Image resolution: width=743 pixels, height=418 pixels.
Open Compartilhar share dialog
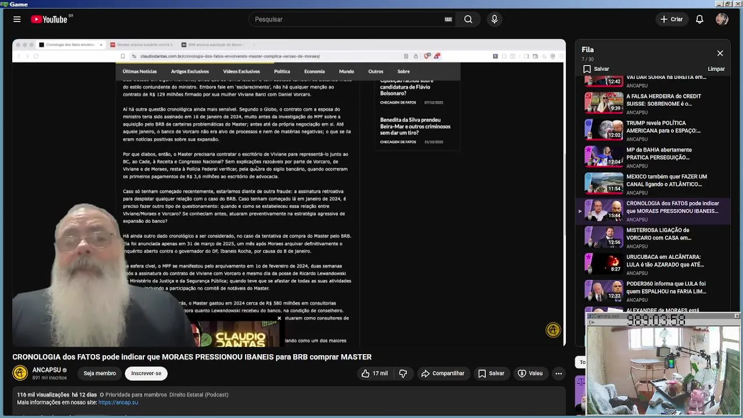pos(442,373)
